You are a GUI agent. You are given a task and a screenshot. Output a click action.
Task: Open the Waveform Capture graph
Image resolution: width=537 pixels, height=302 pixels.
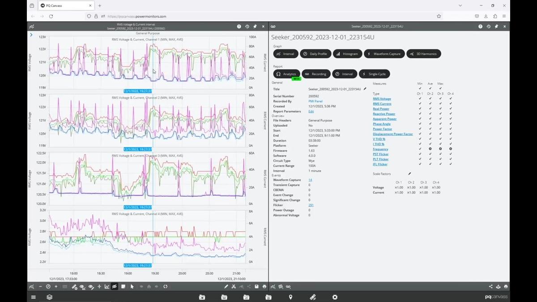tap(384, 54)
